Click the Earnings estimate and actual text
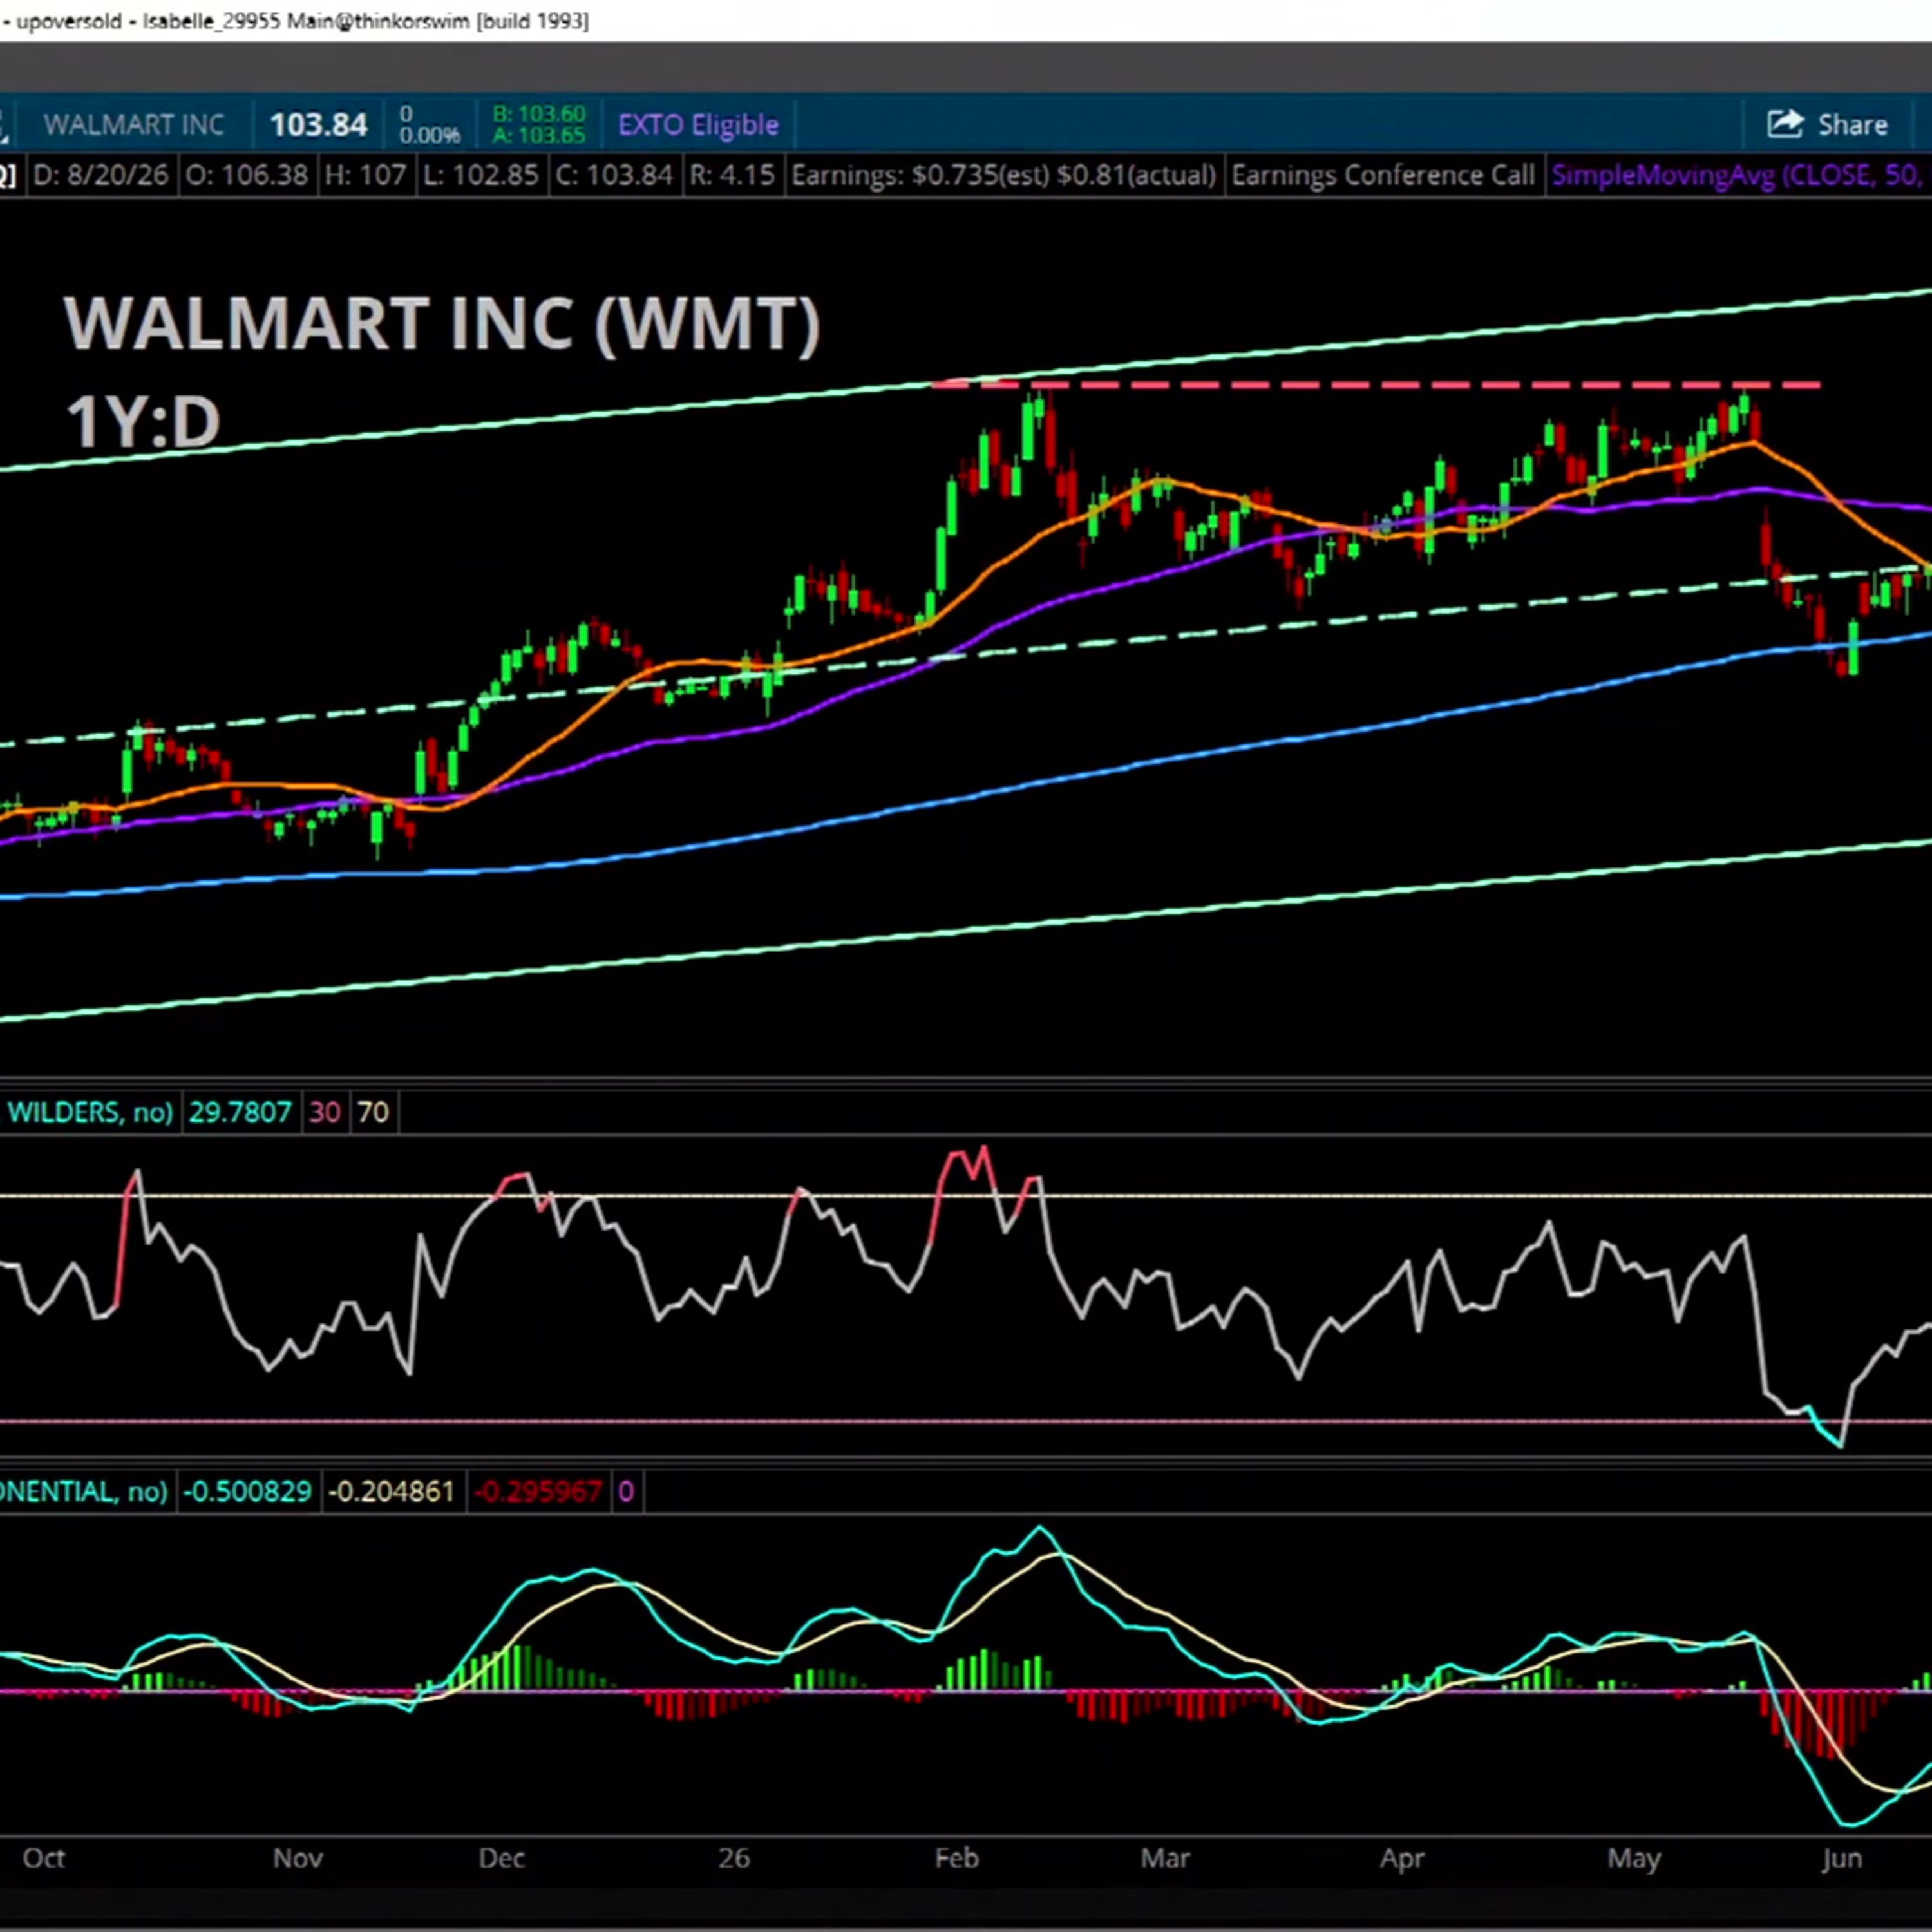This screenshot has width=1932, height=1932. click(1003, 176)
